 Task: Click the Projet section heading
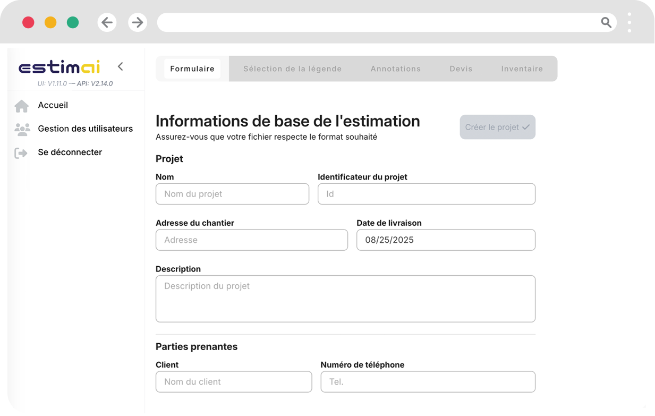coord(169,159)
